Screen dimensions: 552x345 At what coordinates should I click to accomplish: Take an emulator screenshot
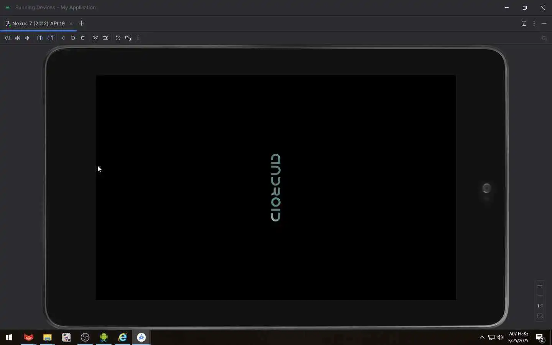pyautogui.click(x=95, y=38)
